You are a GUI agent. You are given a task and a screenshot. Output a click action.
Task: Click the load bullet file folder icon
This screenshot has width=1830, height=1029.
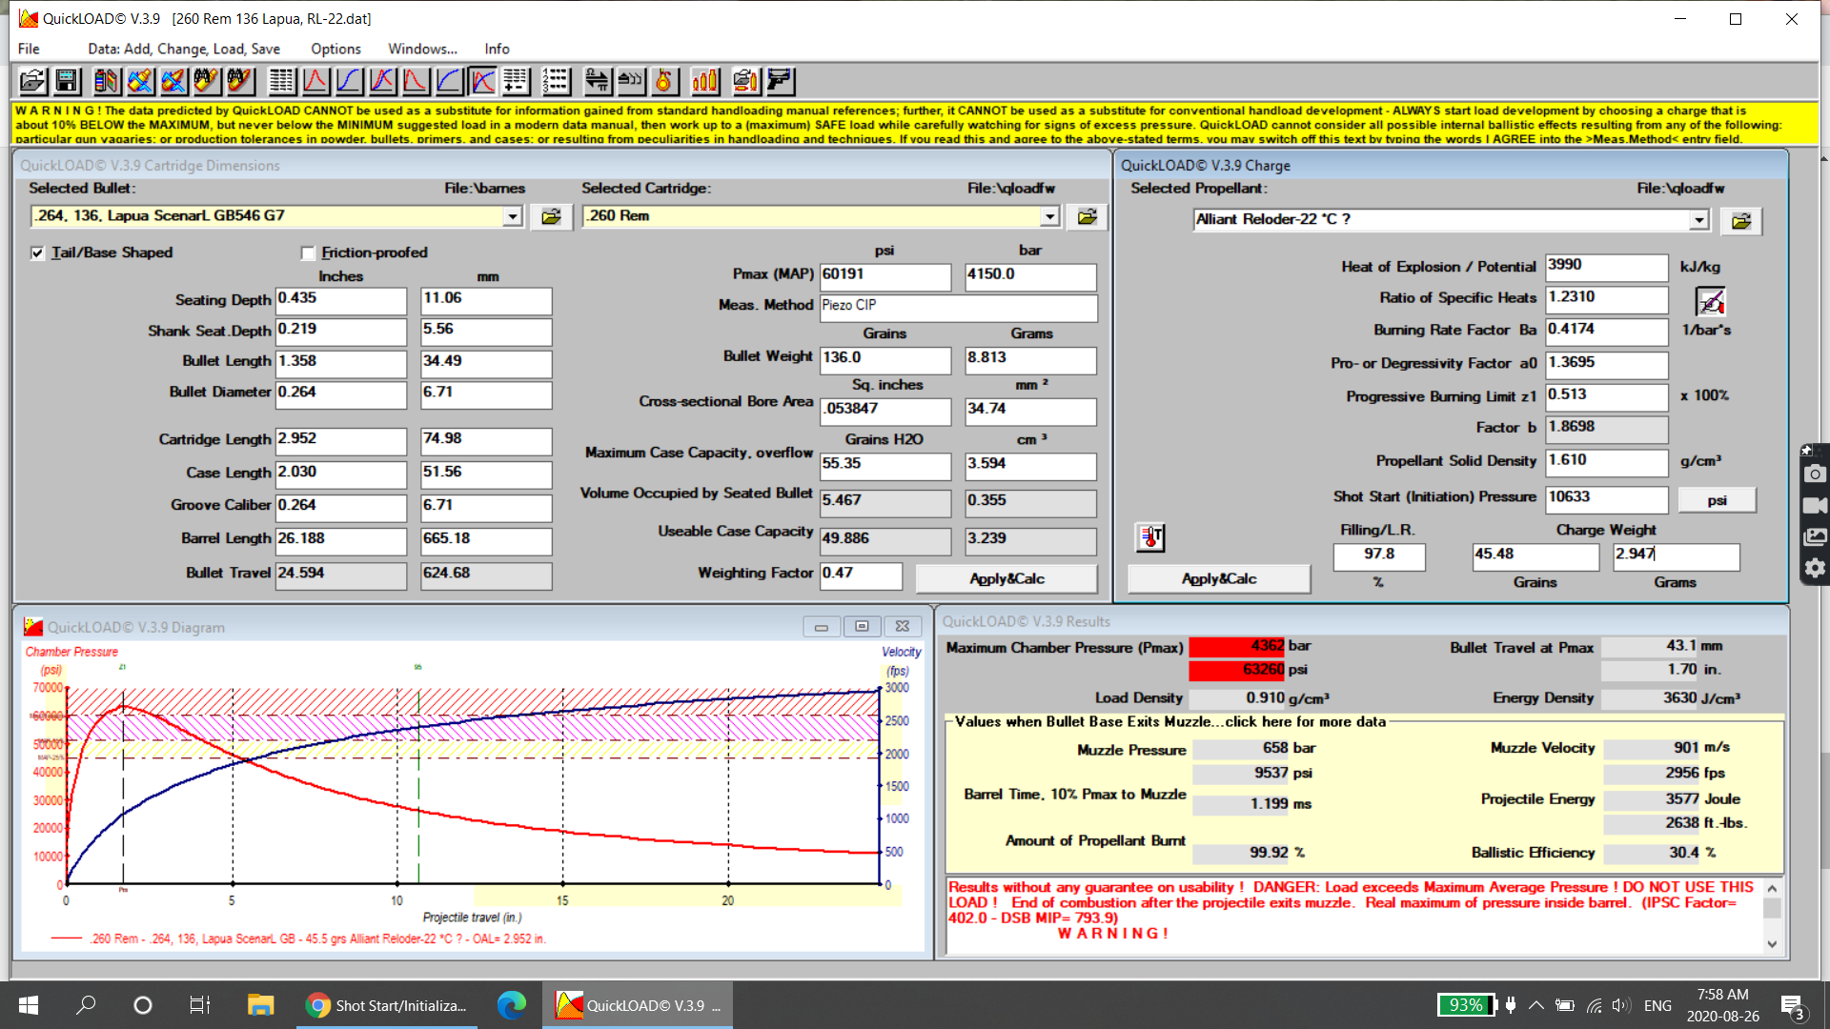tap(551, 216)
